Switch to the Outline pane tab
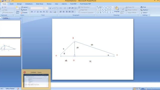Viewport: 160px width, 90px height. pyautogui.click(x=5, y=18)
